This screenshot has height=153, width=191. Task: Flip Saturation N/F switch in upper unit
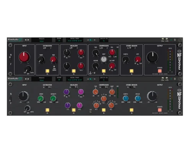(47, 48)
